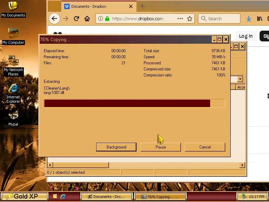Open My Documents desktop icon
This screenshot has width=269, height=202.
(x=13, y=9)
